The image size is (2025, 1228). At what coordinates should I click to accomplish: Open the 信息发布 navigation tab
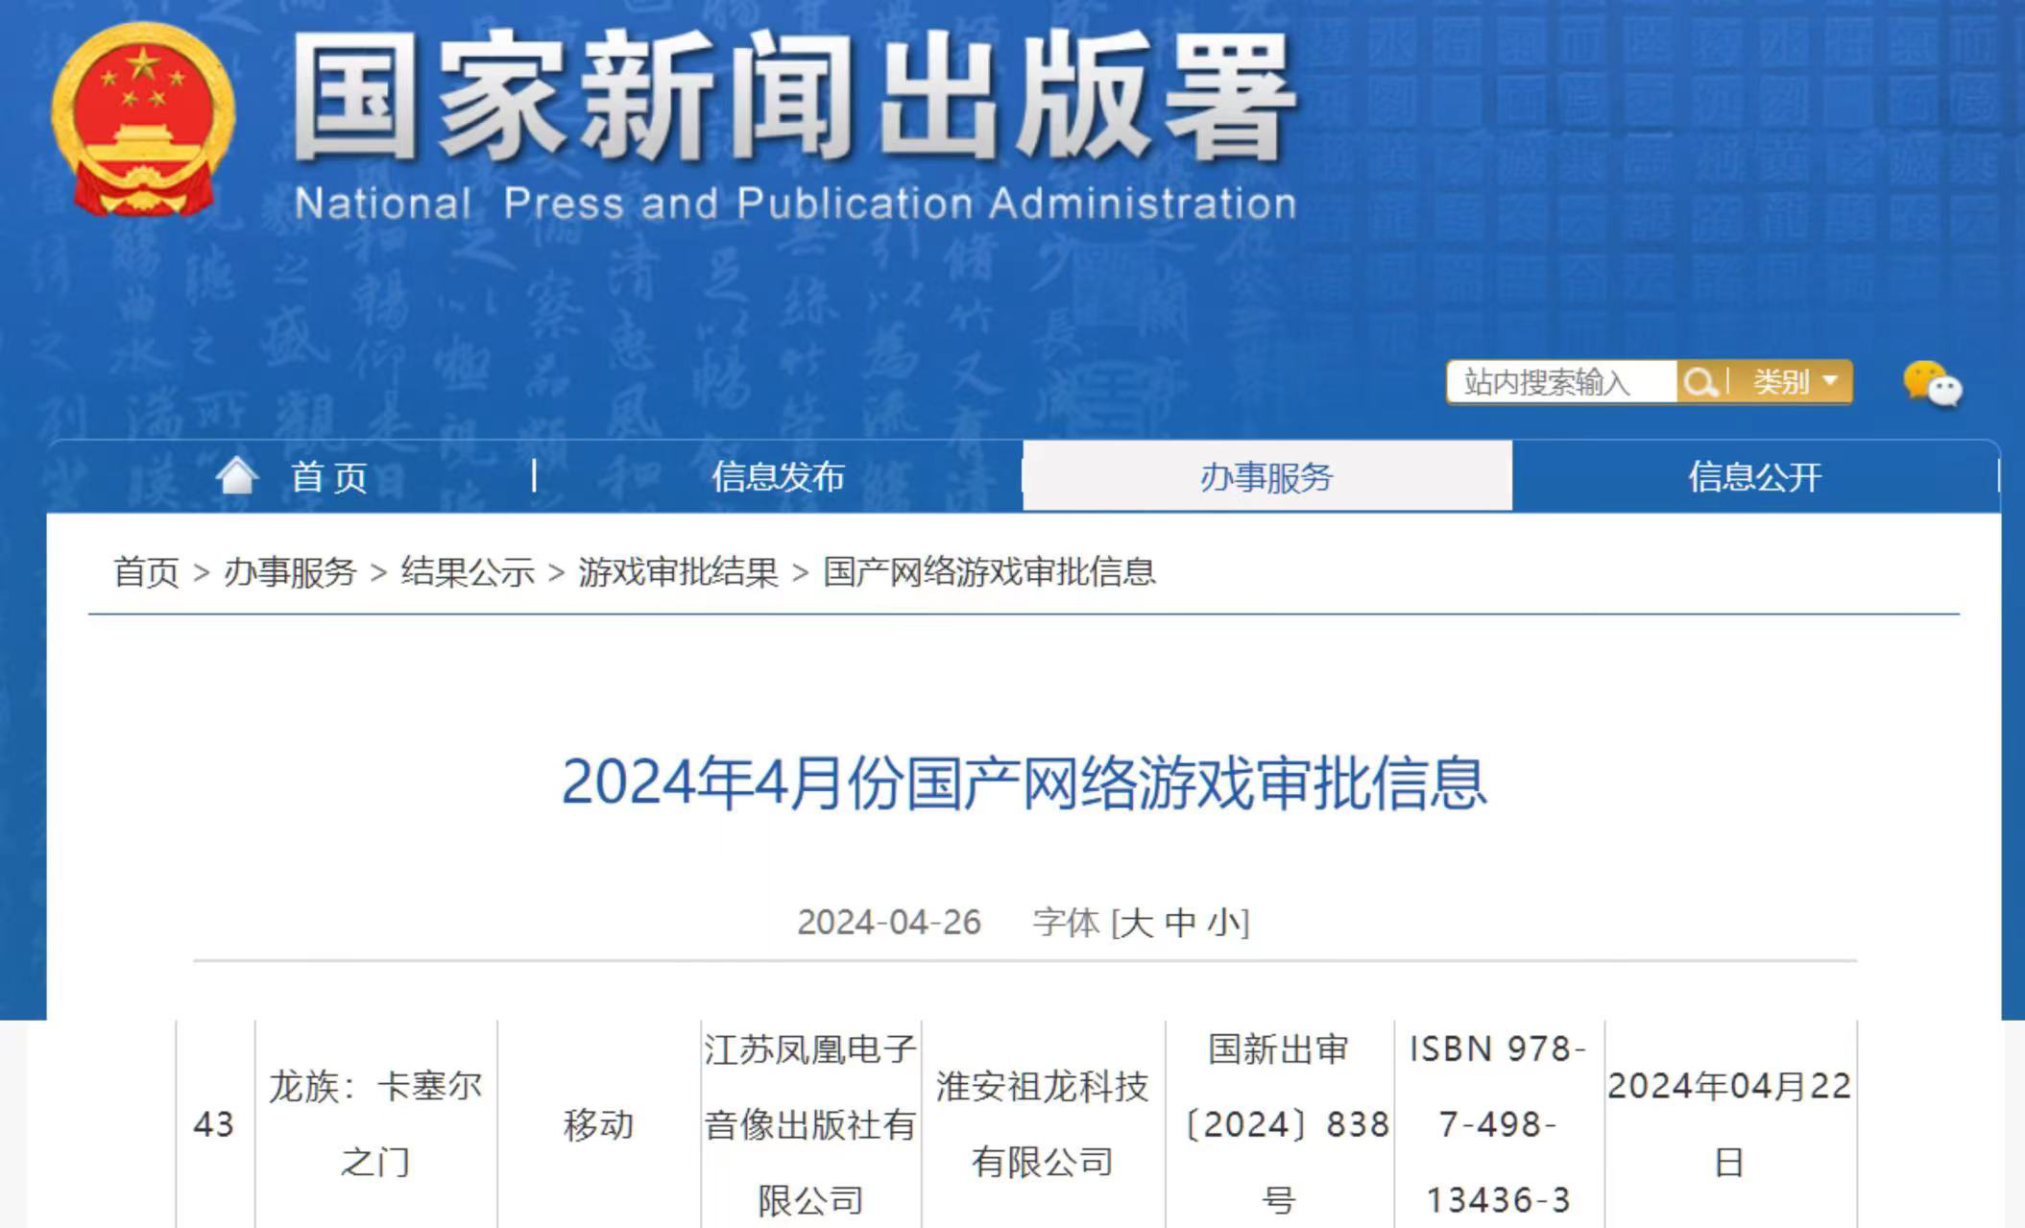click(x=778, y=477)
